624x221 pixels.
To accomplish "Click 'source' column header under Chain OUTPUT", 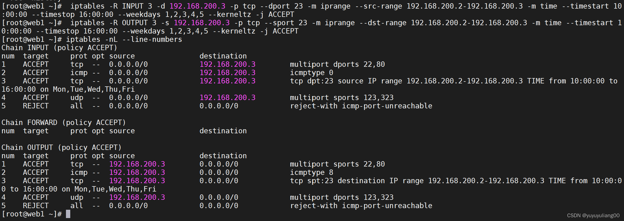I will 122,156.
